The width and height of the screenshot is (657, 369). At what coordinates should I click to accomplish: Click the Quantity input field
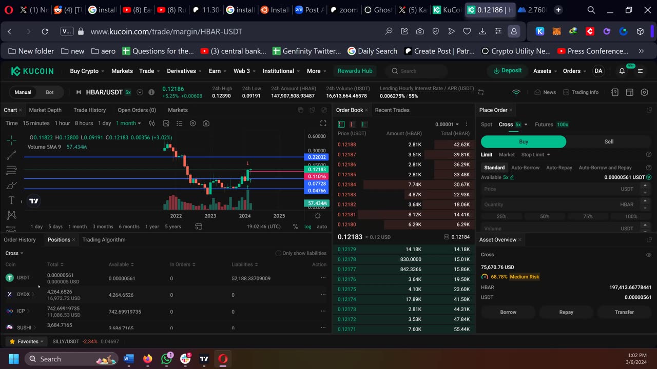[x=566, y=204]
